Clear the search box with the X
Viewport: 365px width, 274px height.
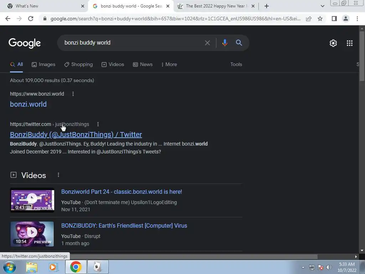[x=207, y=43]
